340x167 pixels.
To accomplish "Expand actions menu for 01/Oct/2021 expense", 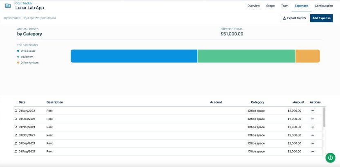I will (x=312, y=135).
